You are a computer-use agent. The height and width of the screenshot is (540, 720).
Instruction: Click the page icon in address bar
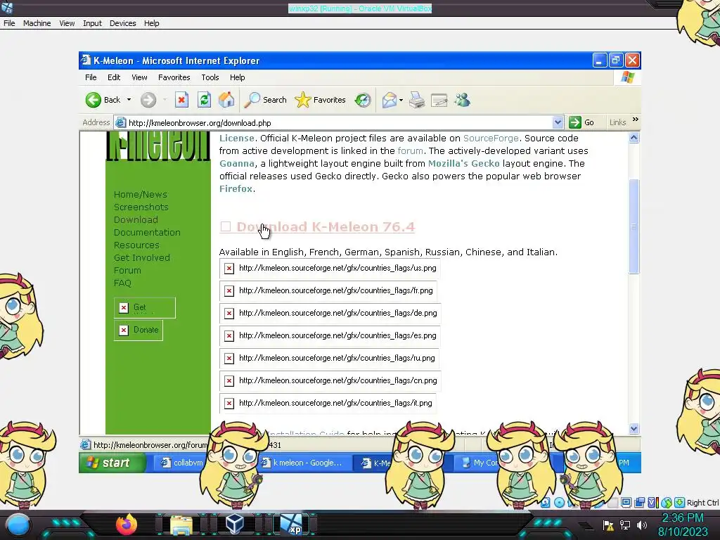click(120, 122)
